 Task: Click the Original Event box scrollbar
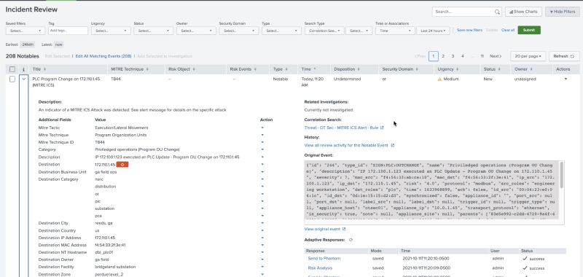pyautogui.click(x=561, y=175)
